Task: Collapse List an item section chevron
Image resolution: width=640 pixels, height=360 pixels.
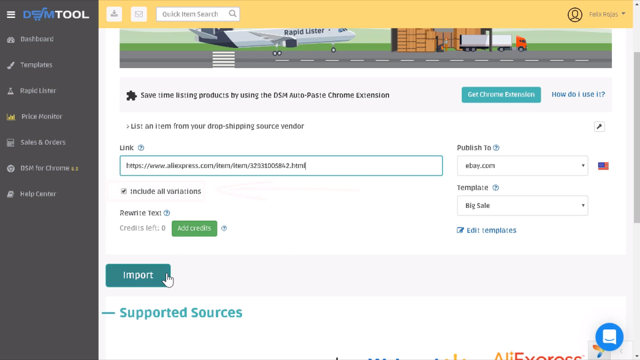Action: (128, 127)
